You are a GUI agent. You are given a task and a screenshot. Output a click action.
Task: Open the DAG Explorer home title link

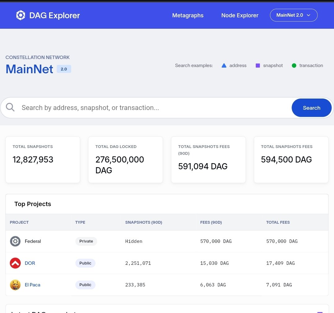[54, 15]
